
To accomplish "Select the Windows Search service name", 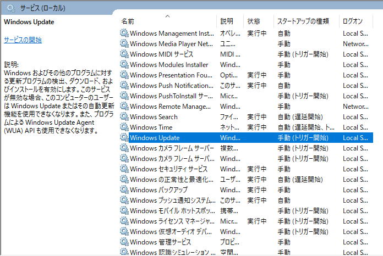I will pyautogui.click(x=154, y=117).
